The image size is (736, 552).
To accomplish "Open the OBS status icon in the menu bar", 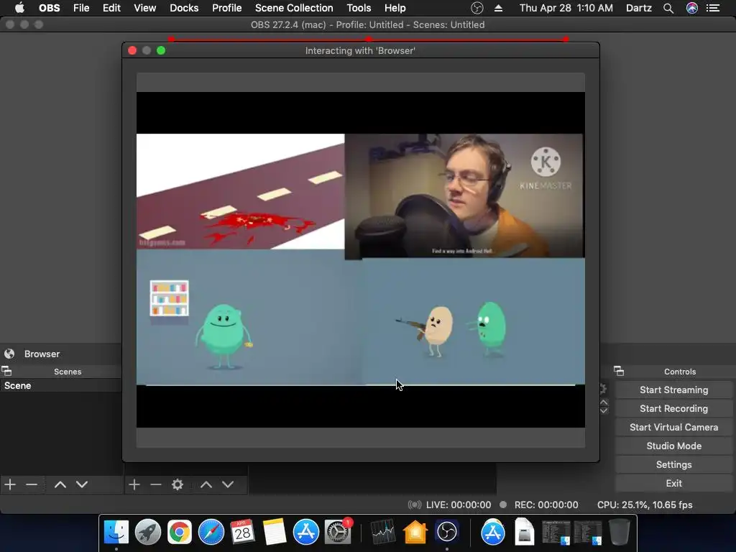I will (x=477, y=8).
